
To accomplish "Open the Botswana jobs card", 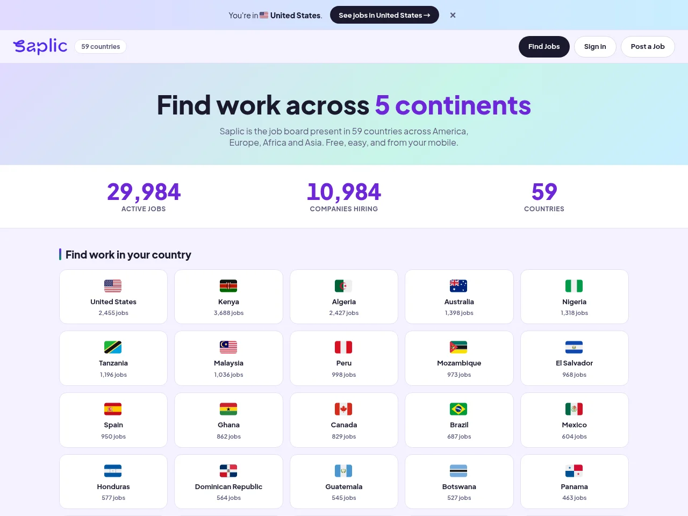I will coord(459,482).
